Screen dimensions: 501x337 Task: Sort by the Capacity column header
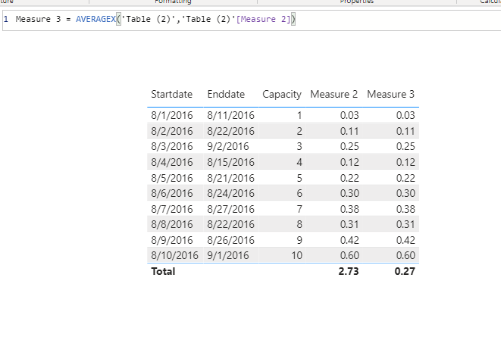pos(282,95)
